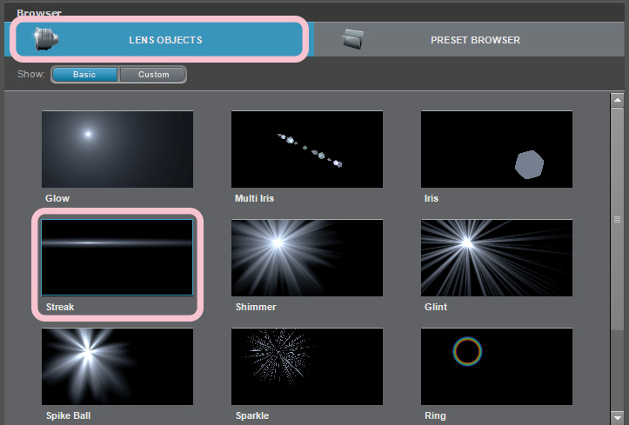This screenshot has height=425, width=629.
Task: Select the Streak lens object thumbnail
Action: tap(117, 257)
